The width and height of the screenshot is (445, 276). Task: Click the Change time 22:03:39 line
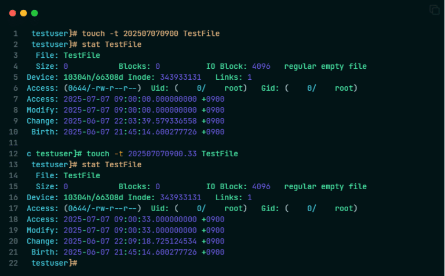125,122
